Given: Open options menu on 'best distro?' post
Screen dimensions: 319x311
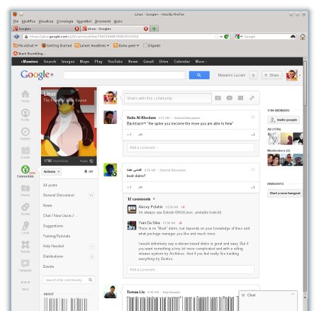Looking at the screenshot, I should coord(253,169).
